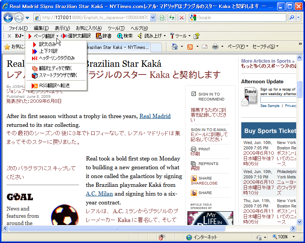Follow the A.C. Milan article link
305x243 pixels.
coord(99,194)
